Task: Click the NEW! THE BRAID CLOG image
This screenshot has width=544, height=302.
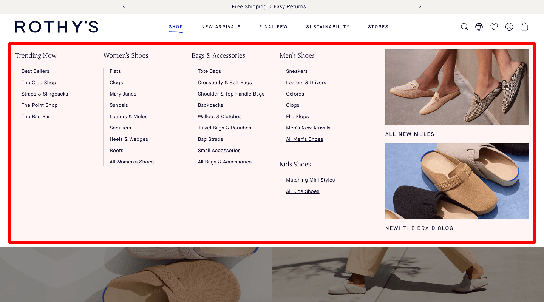Action: 457,181
